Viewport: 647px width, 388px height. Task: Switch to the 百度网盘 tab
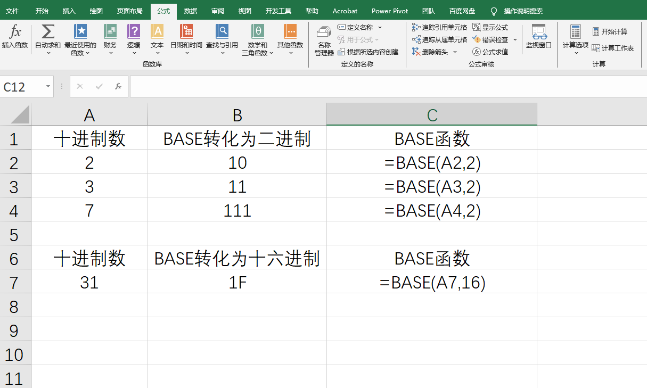pos(462,11)
